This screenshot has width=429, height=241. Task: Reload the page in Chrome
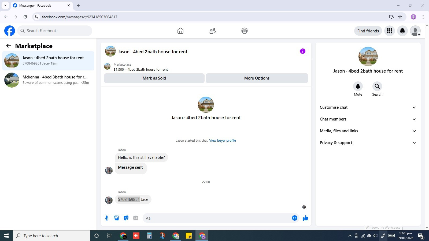pos(25,17)
